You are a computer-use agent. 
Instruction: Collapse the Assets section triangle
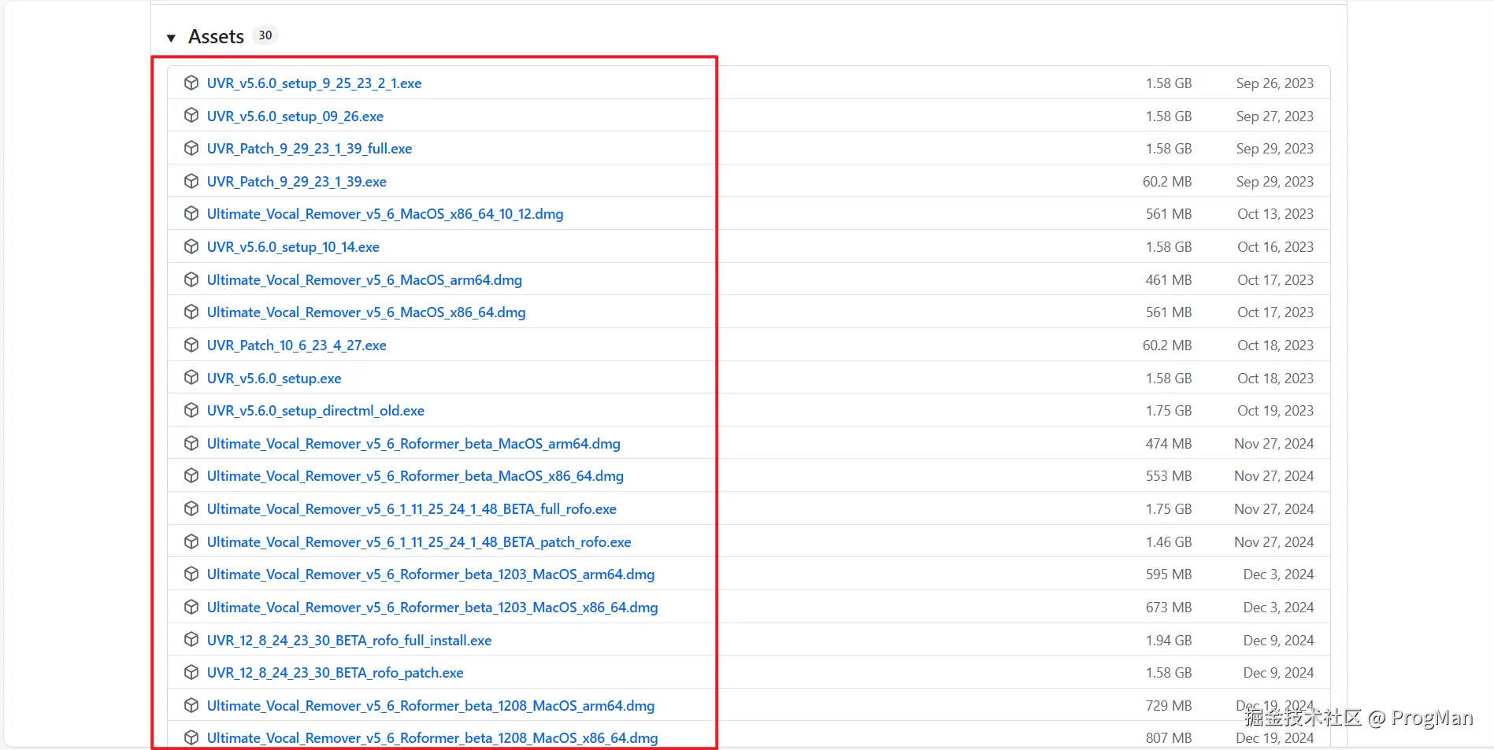[x=171, y=38]
